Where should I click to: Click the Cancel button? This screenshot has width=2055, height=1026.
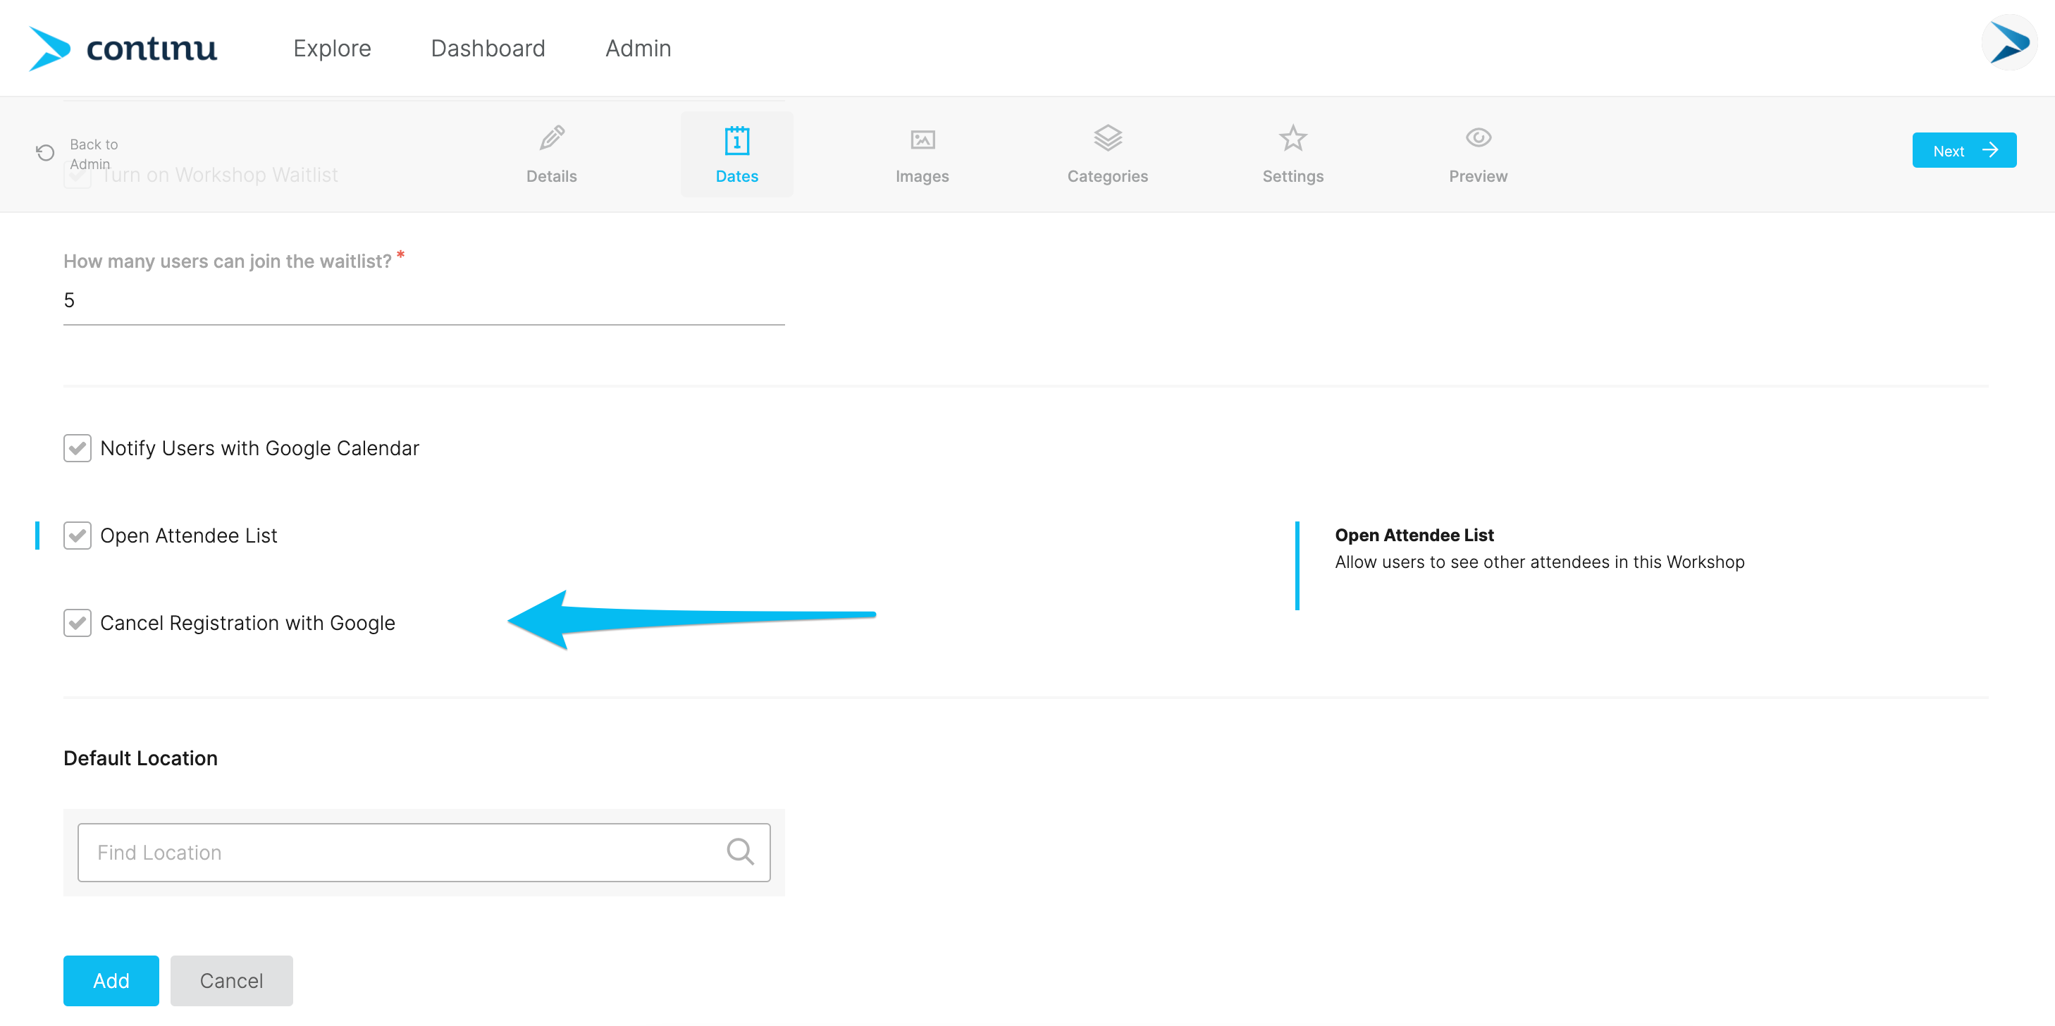[231, 979]
